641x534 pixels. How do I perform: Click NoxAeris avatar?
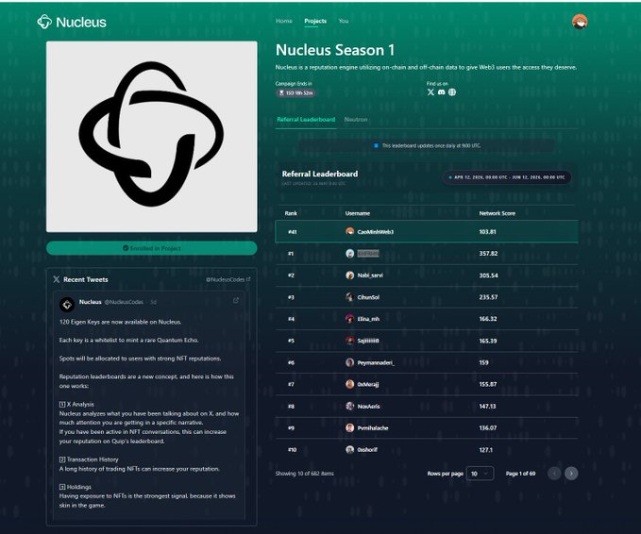coord(349,406)
